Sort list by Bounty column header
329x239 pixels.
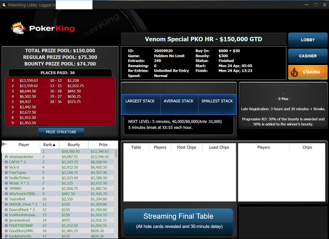tap(74, 145)
